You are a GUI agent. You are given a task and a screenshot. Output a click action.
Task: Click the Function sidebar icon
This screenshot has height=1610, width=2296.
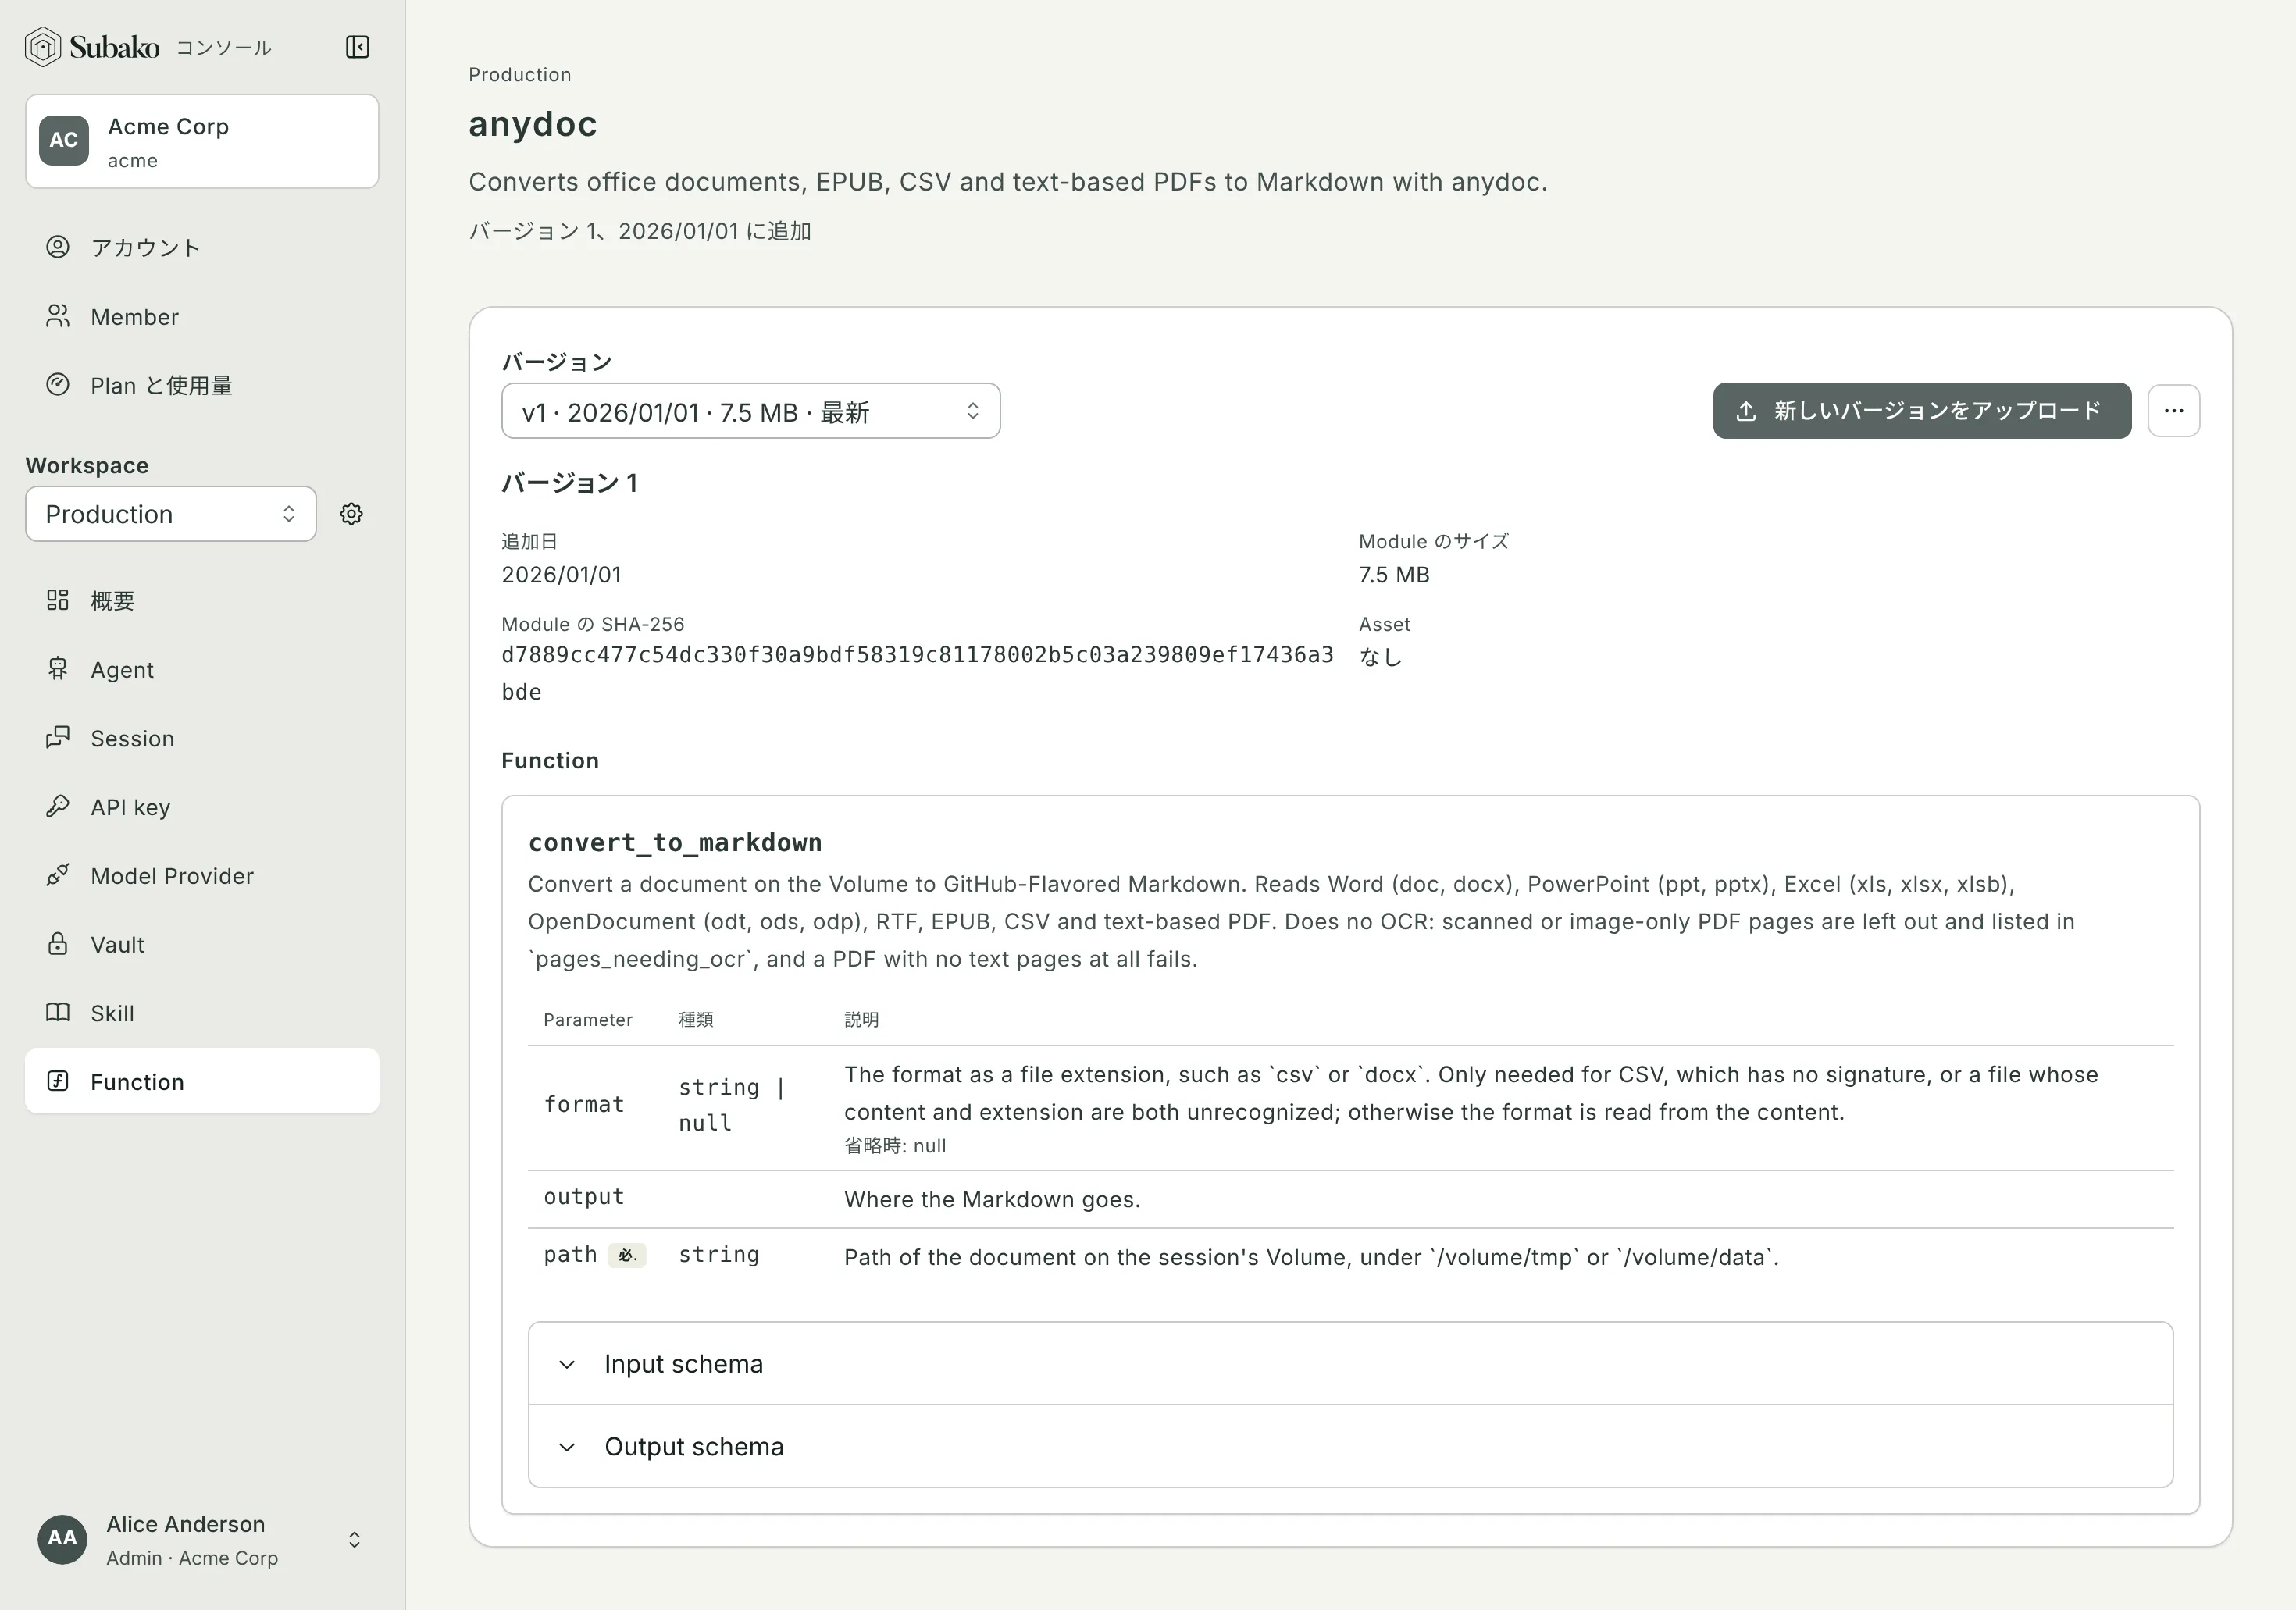pos(58,1081)
